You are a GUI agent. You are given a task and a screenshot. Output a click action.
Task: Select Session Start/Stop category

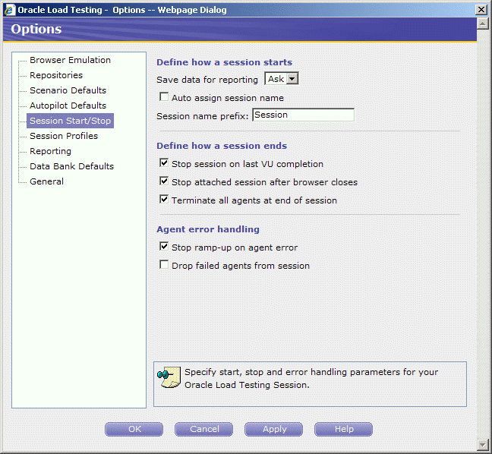pyautogui.click(x=70, y=121)
